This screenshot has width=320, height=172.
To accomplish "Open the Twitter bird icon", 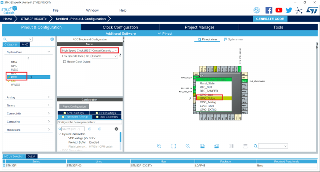I will [289, 10].
